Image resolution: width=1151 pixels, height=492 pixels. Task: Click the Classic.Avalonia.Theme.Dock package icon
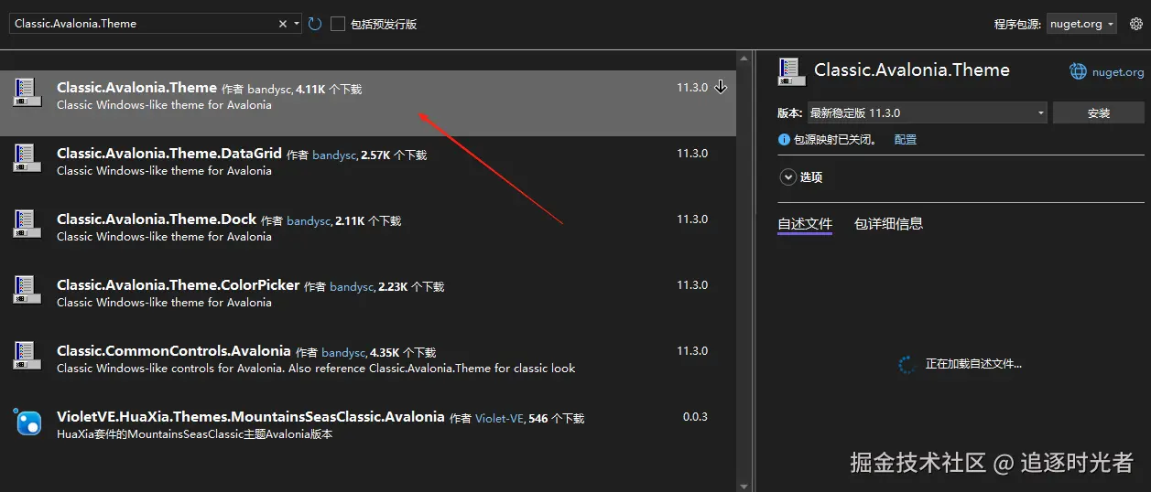coord(27,223)
